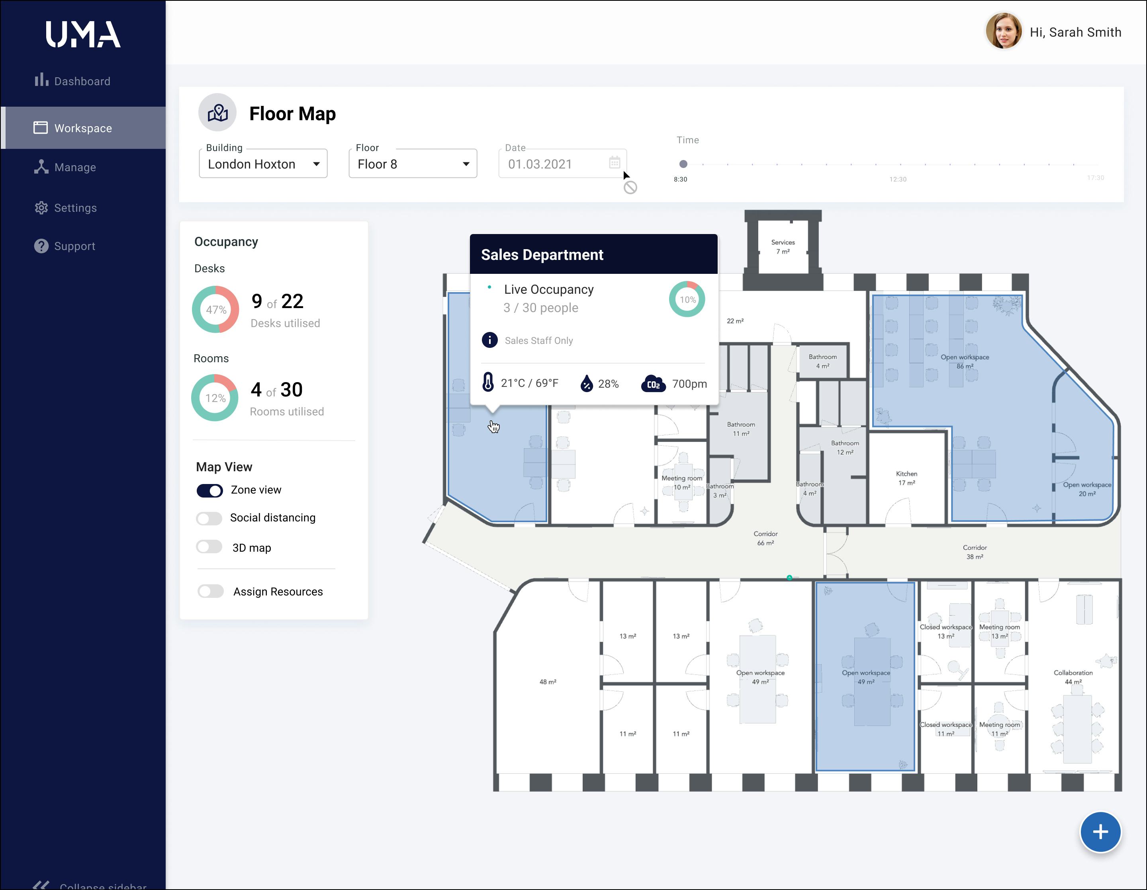Disable the Zone view toggle

(x=209, y=490)
